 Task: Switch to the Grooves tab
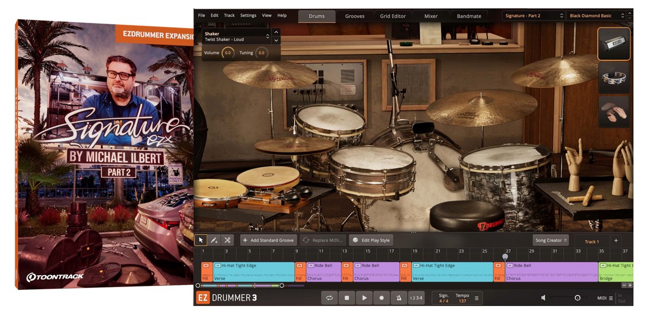pos(355,16)
